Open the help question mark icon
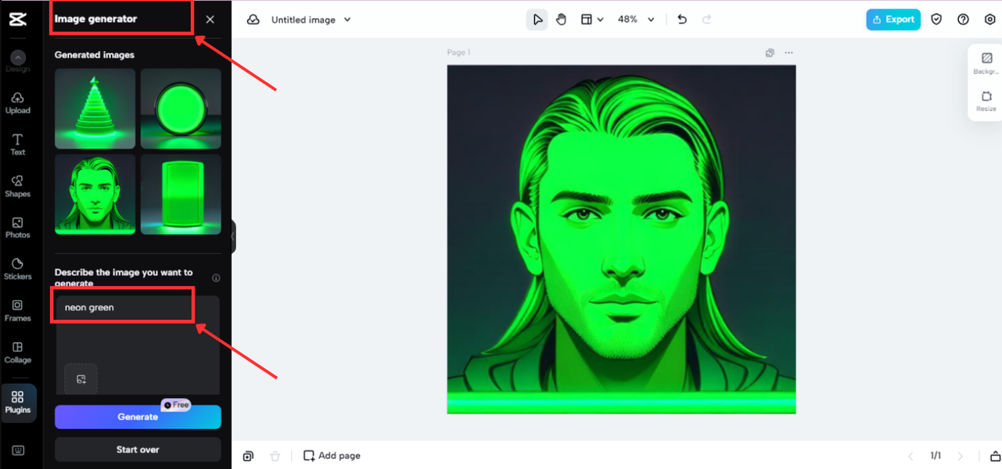This screenshot has height=469, width=1002. tap(963, 20)
